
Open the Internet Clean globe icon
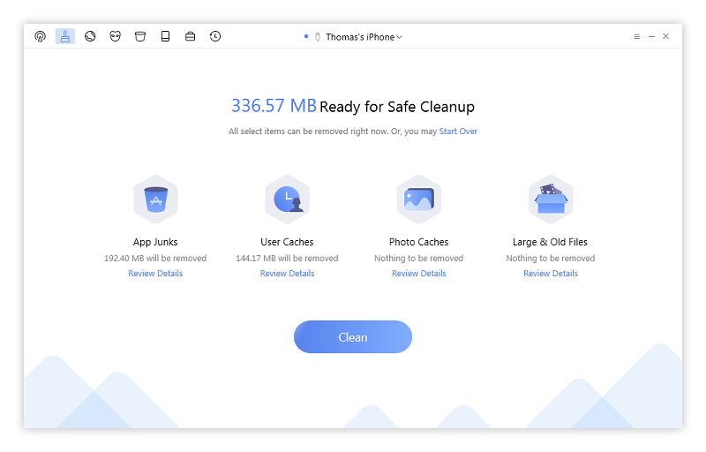pyautogui.click(x=90, y=36)
